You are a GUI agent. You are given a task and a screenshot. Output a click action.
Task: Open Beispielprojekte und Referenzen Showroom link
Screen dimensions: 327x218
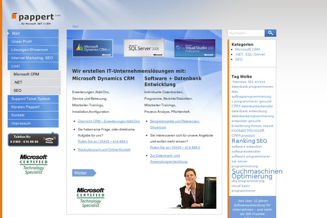175,124
